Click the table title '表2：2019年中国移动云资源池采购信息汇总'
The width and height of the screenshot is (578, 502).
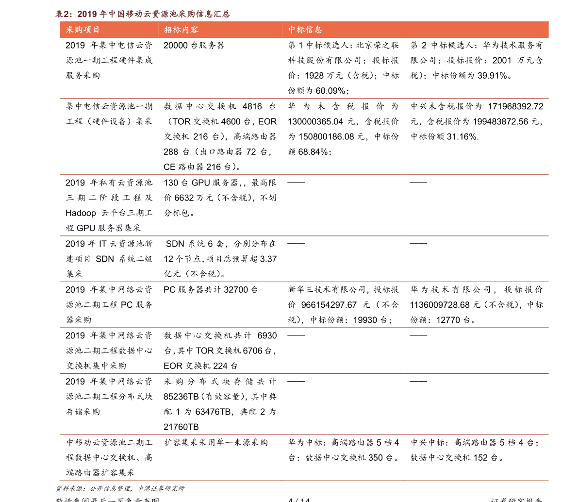click(x=142, y=14)
